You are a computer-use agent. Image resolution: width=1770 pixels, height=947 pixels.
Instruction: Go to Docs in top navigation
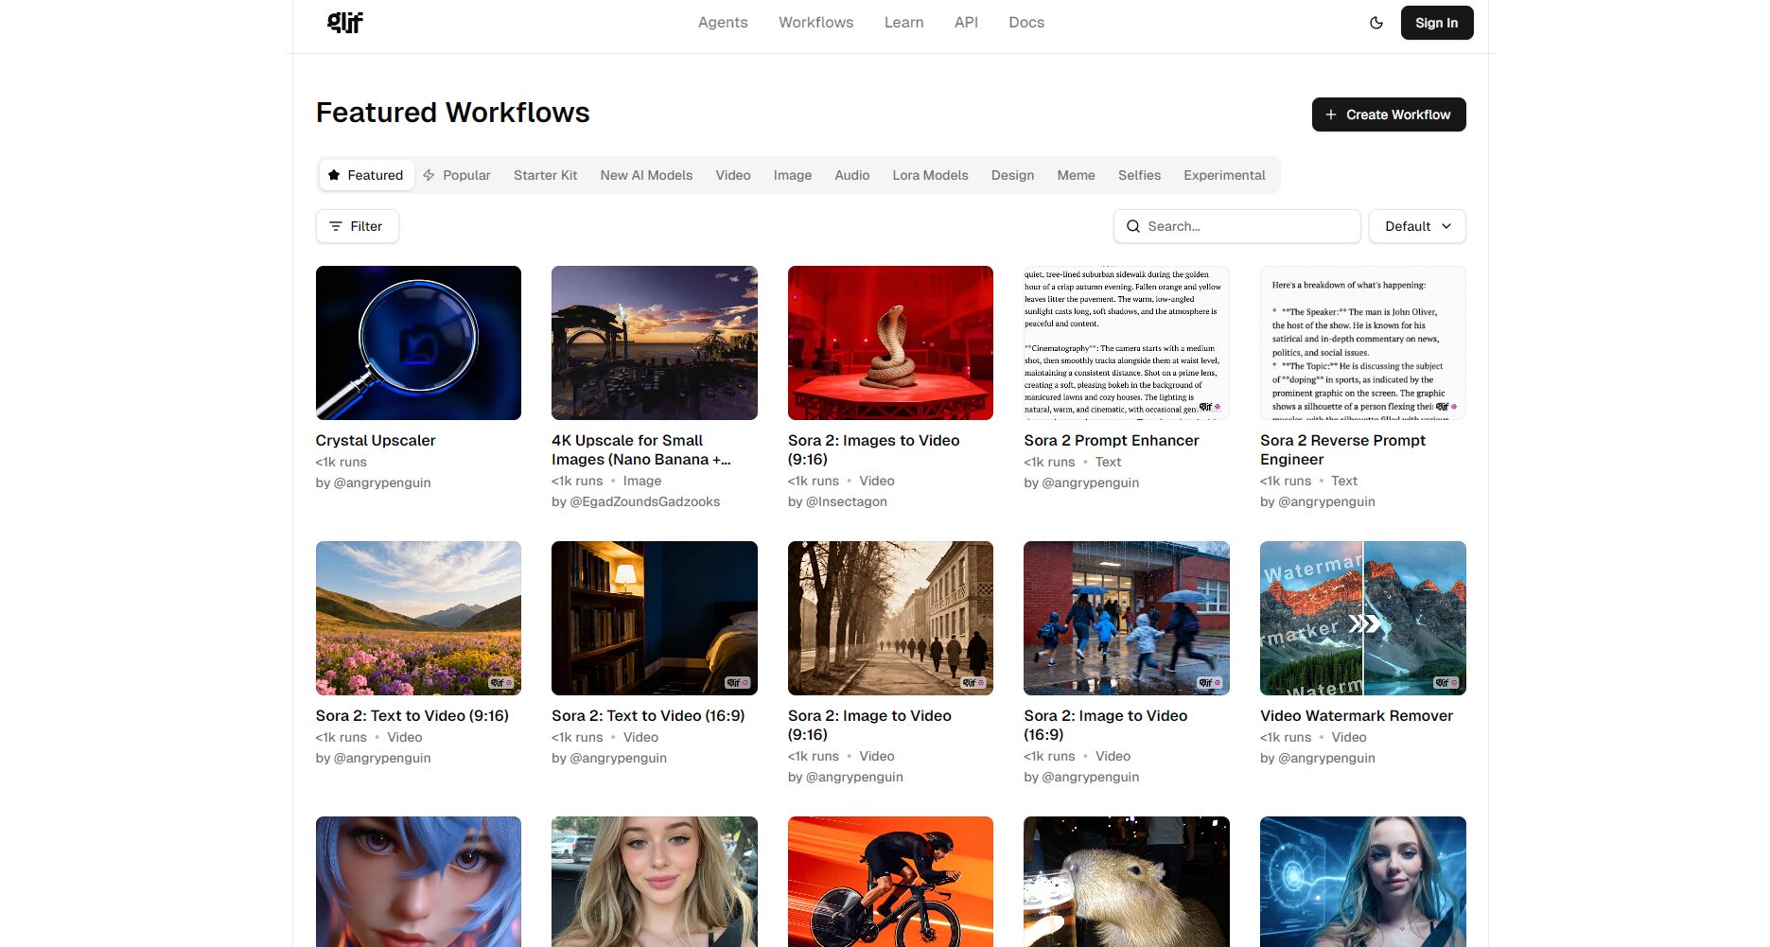(1025, 23)
